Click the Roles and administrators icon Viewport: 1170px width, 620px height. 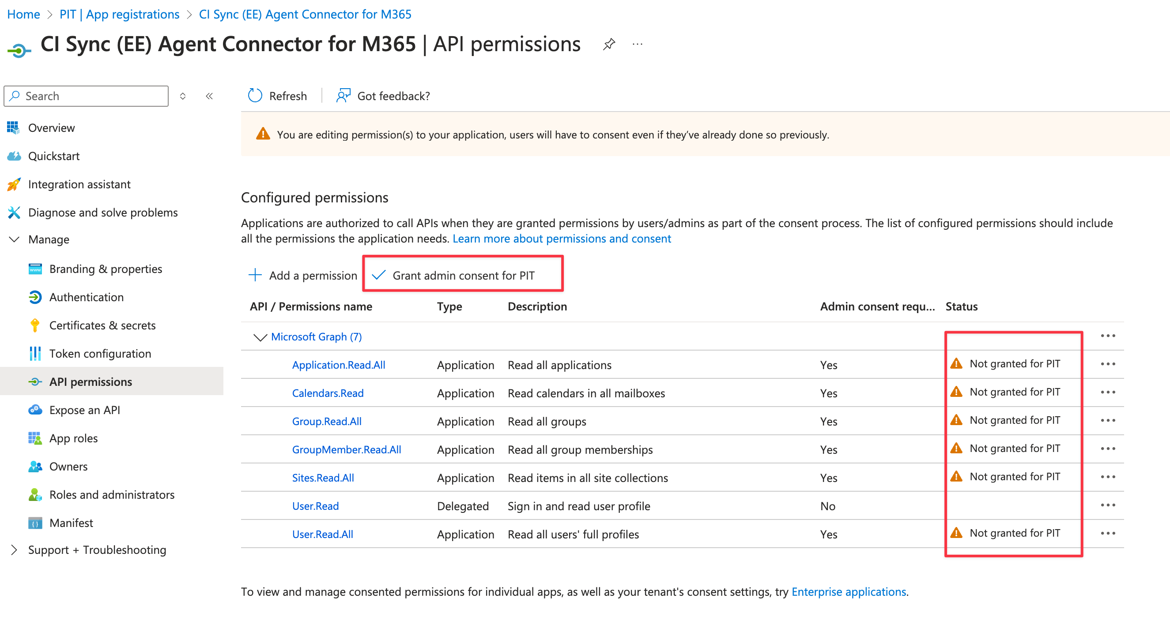(x=35, y=494)
